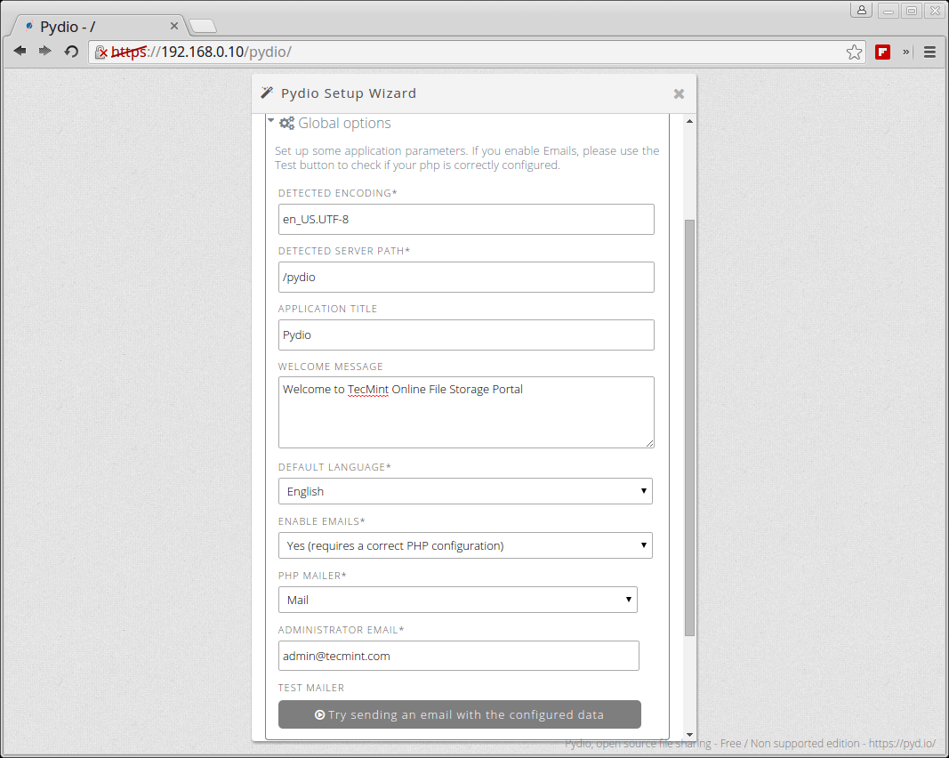949x758 pixels.
Task: Collapse the Global options section
Action: click(271, 123)
